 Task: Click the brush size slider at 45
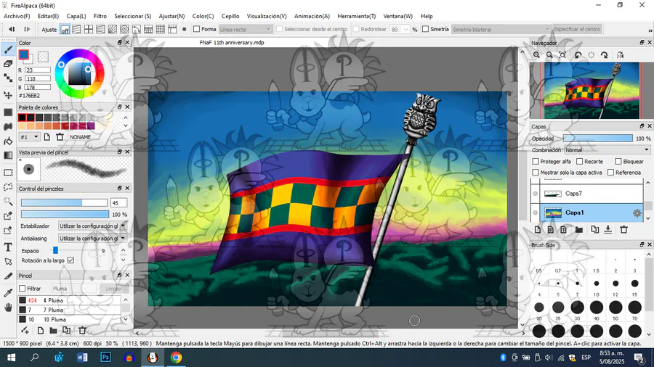[64, 202]
